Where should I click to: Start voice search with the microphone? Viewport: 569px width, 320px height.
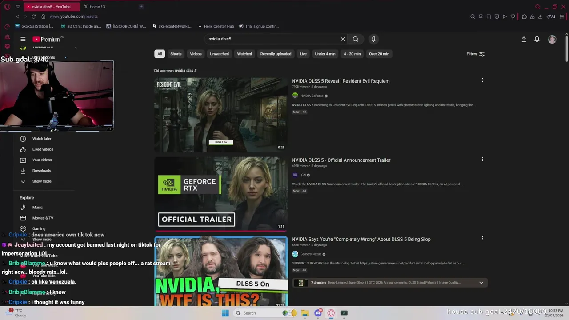tap(373, 39)
